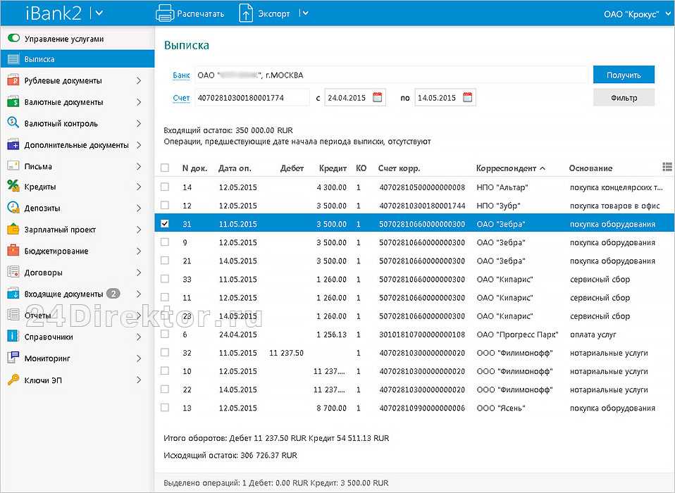Click the printer icon for Распечатать

click(x=164, y=13)
